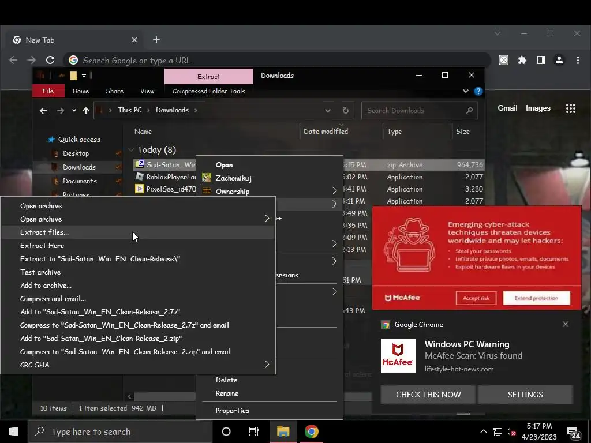
Task: Open Cortana circle on taskbar
Action: tap(226, 431)
